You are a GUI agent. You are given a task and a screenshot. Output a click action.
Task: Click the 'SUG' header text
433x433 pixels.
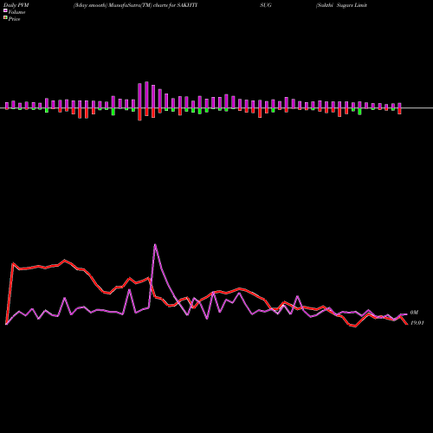point(266,5)
